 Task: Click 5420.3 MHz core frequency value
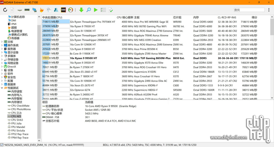tap(92, 113)
